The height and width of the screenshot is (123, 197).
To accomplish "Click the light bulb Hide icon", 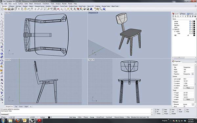I will 71,9.
